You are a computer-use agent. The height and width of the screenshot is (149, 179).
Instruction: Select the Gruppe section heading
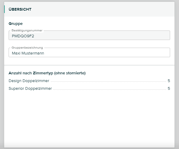click(x=15, y=23)
